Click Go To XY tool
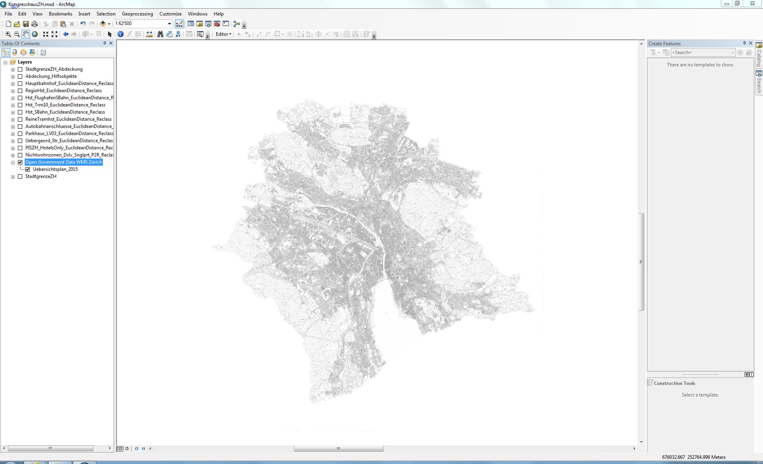The height and width of the screenshot is (464, 763). [x=178, y=34]
